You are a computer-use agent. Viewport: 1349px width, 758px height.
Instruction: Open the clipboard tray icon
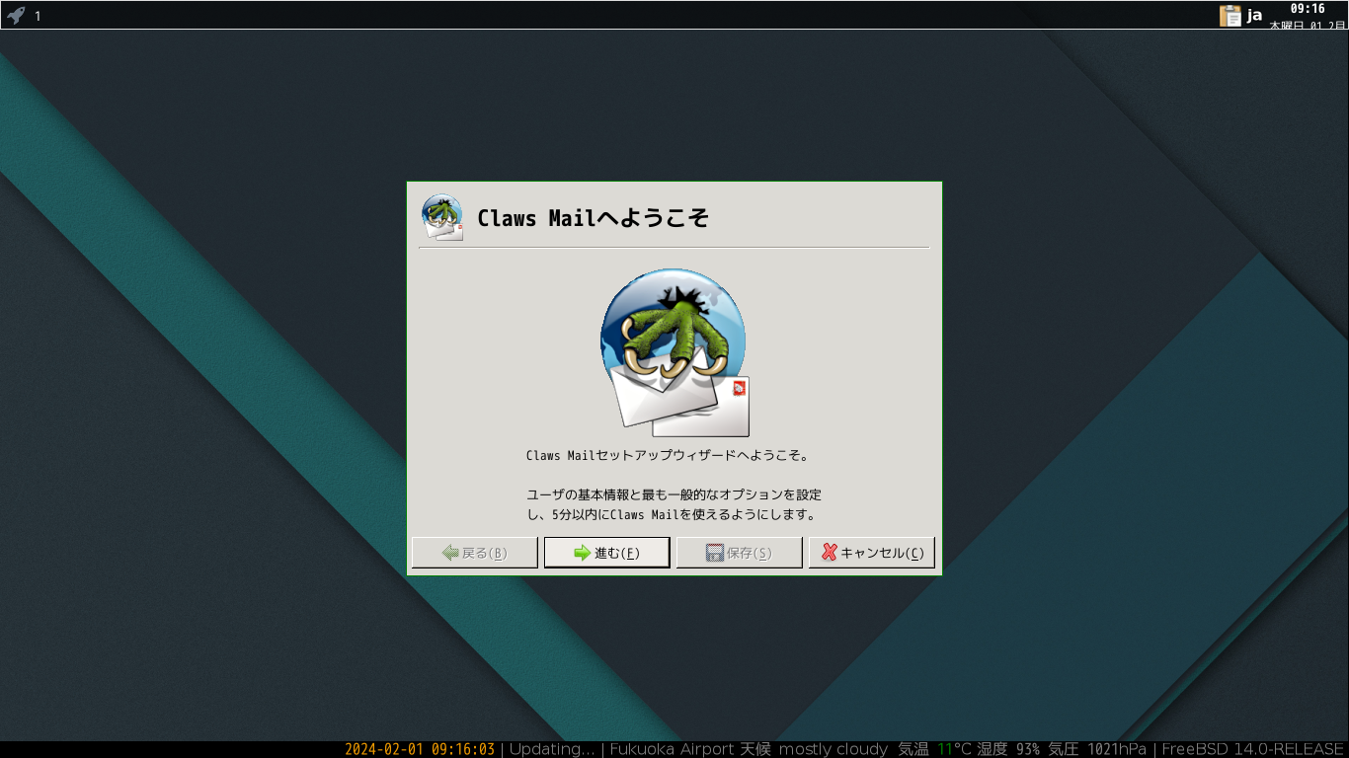coord(1230,15)
